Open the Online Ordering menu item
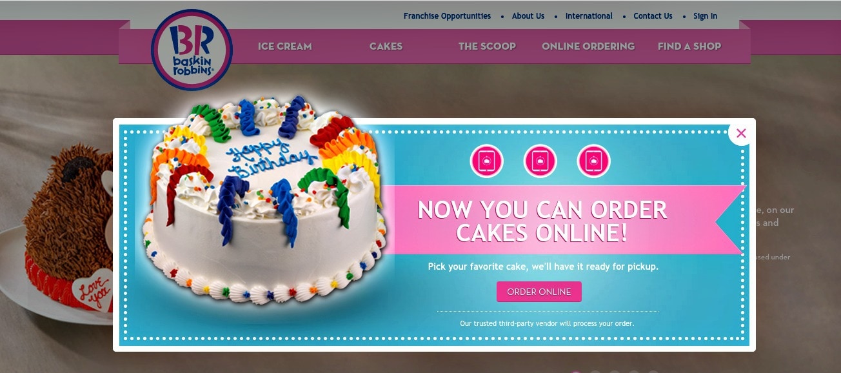841x373 pixels. (588, 46)
